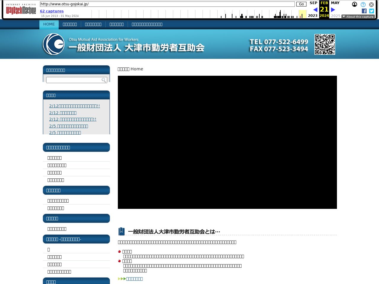The height and width of the screenshot is (284, 379).
Task: Close the Wayback toolbar with the X icon
Action: pos(371,4)
